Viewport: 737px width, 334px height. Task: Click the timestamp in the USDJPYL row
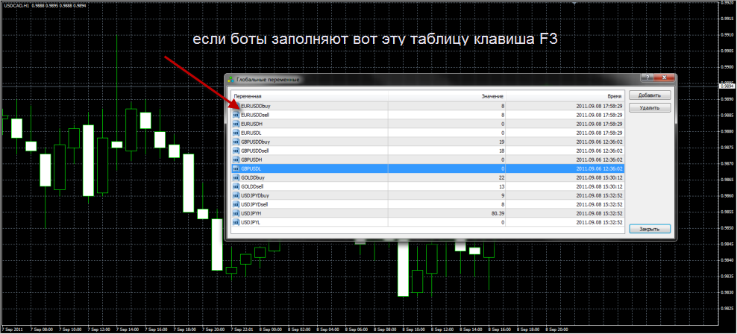(599, 222)
